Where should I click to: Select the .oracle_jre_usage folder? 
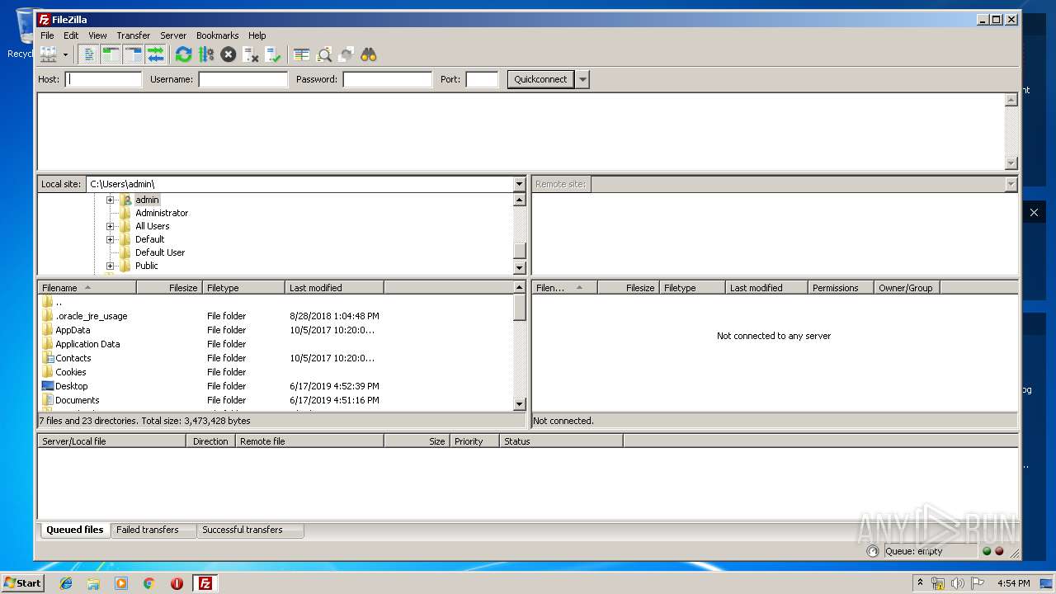click(x=91, y=316)
